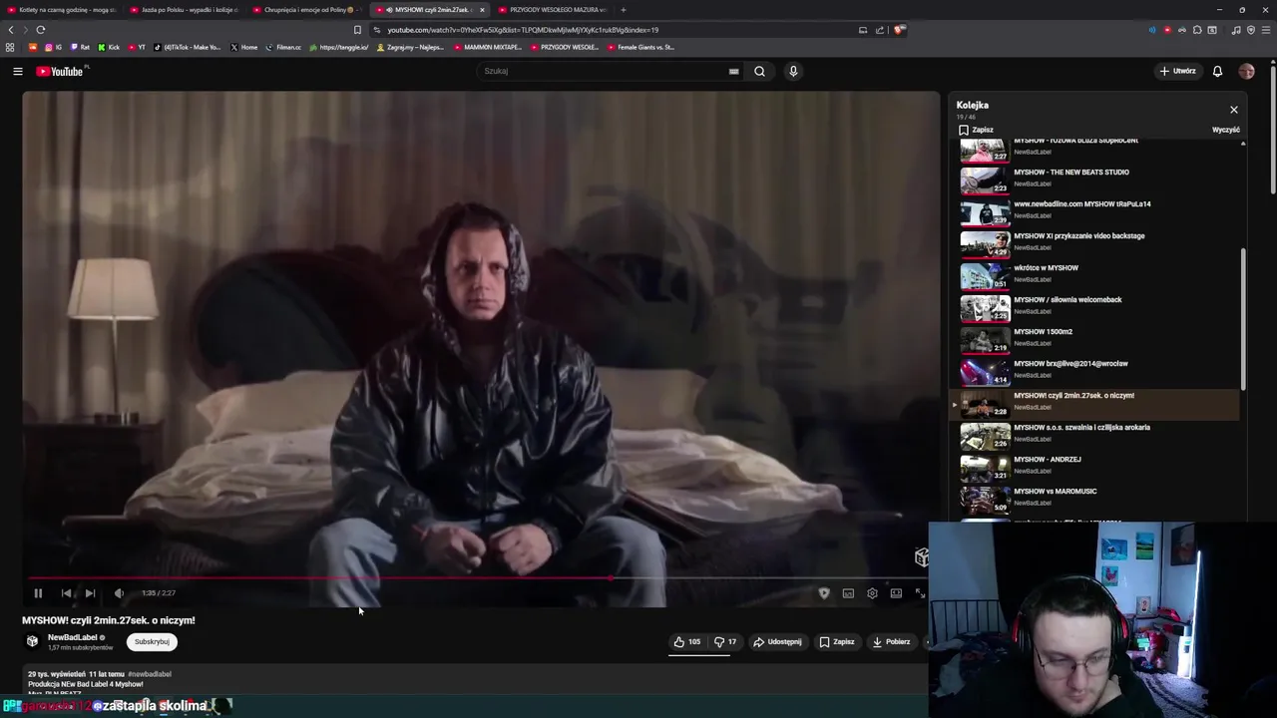Open video player settings gear

(x=872, y=593)
